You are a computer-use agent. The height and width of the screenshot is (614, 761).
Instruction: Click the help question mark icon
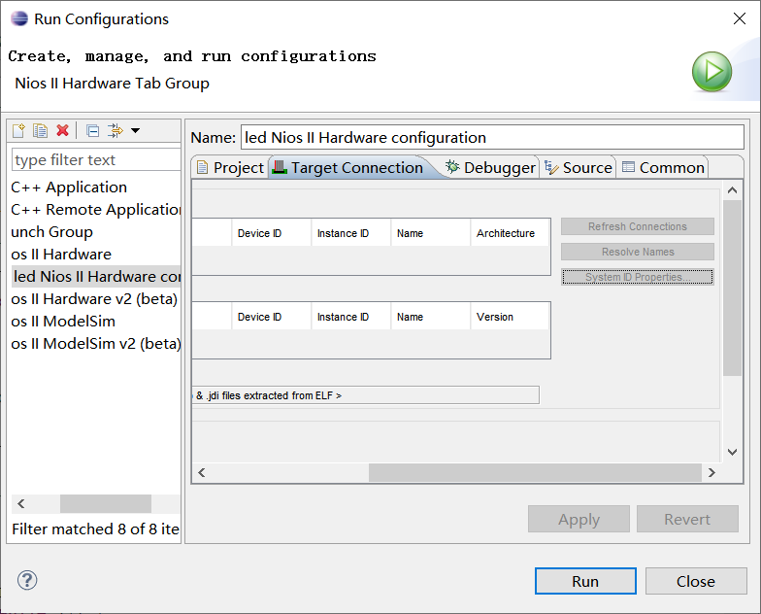[26, 581]
